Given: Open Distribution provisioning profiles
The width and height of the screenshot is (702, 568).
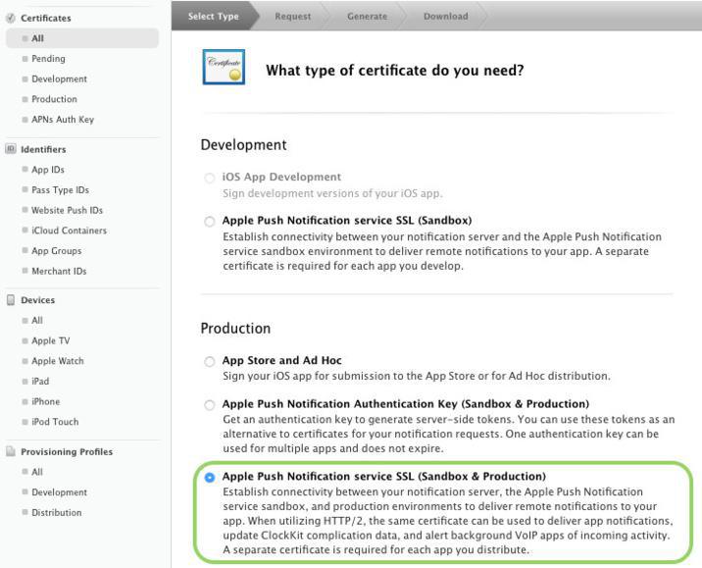Looking at the screenshot, I should tap(56, 513).
